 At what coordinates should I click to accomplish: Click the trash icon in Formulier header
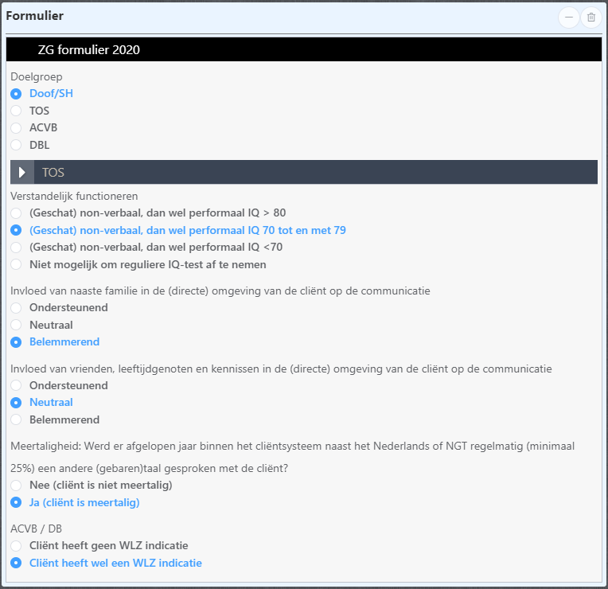(590, 18)
